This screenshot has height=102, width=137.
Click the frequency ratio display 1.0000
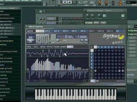pyautogui.click(x=81, y=37)
